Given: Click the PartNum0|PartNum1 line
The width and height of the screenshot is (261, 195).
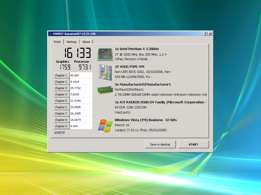Looking at the screenshot, I should [129, 90].
